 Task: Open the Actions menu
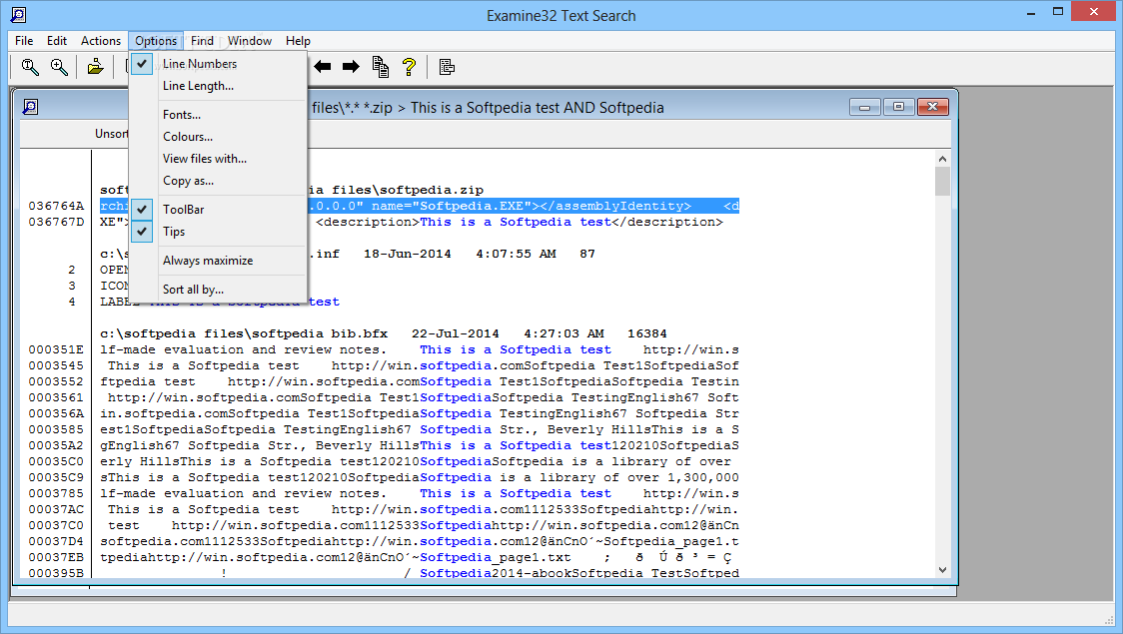(100, 41)
